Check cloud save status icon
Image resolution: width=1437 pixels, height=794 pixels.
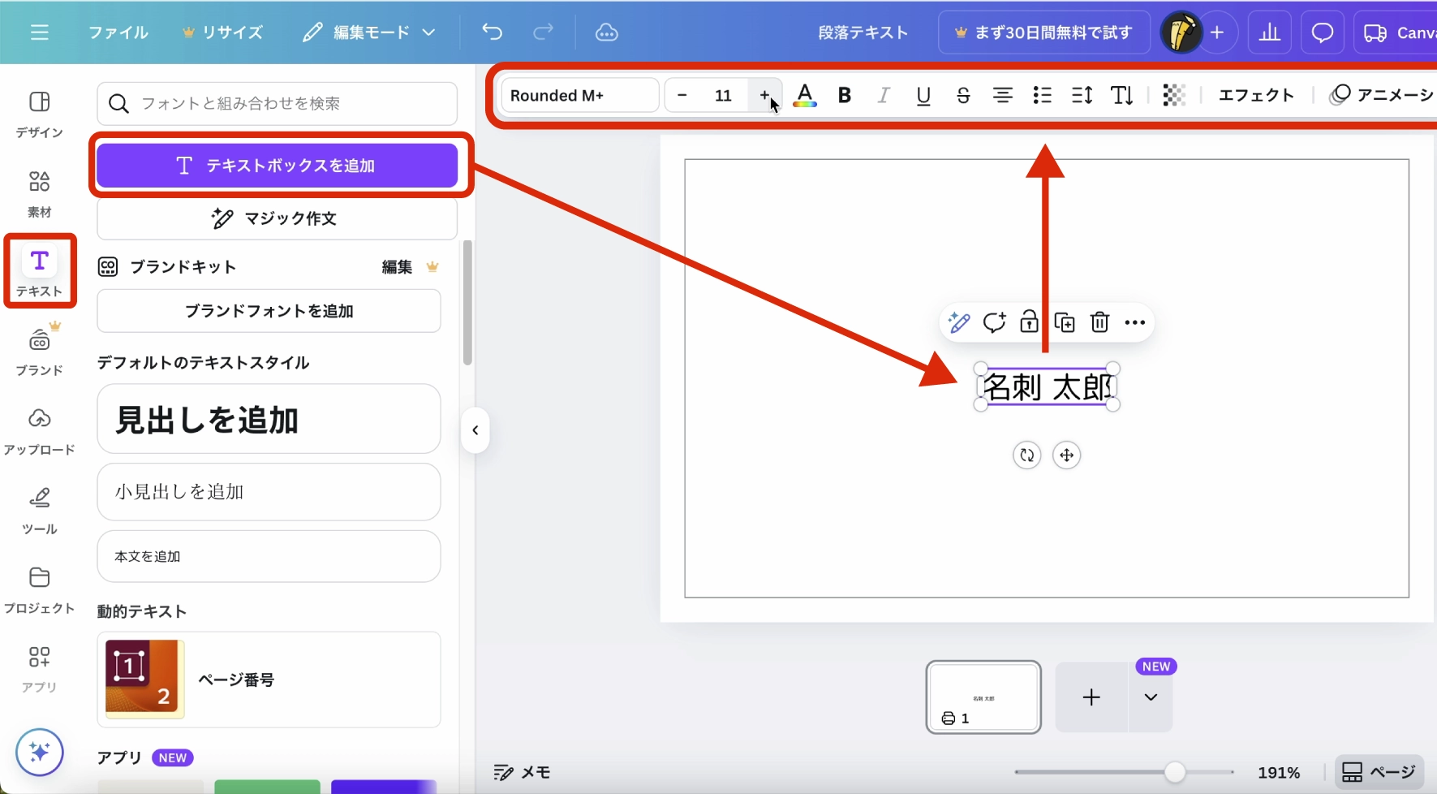[x=606, y=32]
